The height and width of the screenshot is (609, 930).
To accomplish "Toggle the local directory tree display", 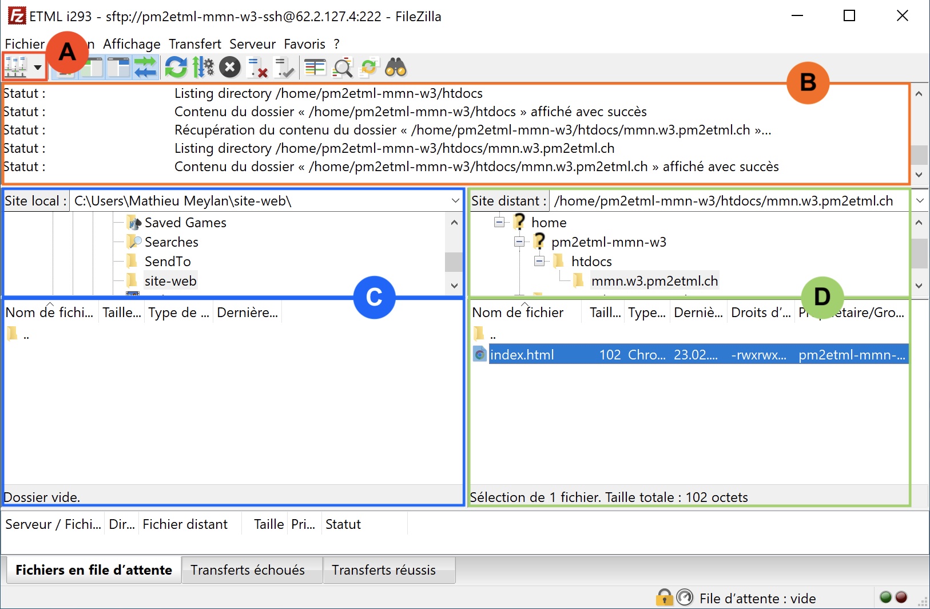I will click(93, 68).
